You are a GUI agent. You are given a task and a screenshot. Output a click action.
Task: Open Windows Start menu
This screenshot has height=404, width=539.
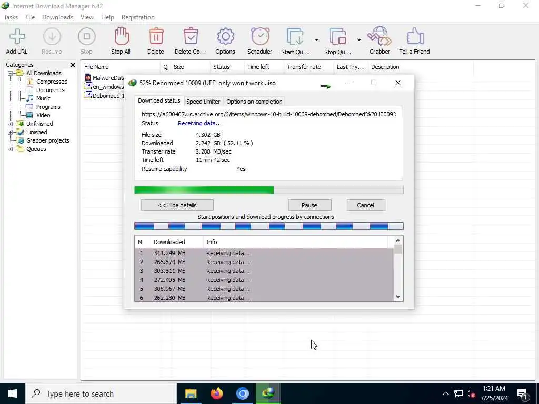13,393
